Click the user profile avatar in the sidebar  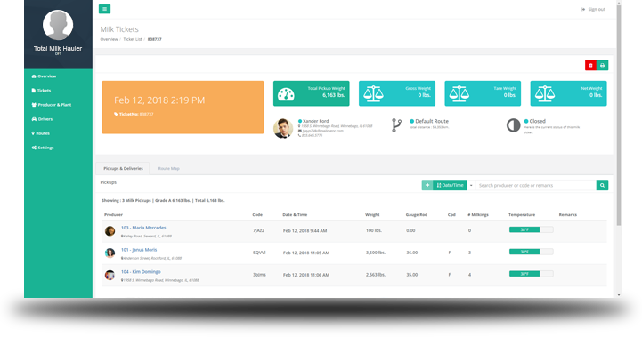[58, 25]
